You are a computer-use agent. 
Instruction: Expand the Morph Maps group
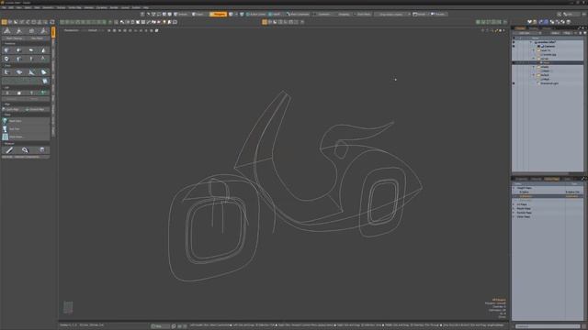coord(514,208)
